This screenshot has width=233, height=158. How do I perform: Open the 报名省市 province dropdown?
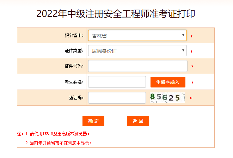[137, 35]
